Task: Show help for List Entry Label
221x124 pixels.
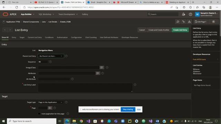Action: click(x=135, y=85)
